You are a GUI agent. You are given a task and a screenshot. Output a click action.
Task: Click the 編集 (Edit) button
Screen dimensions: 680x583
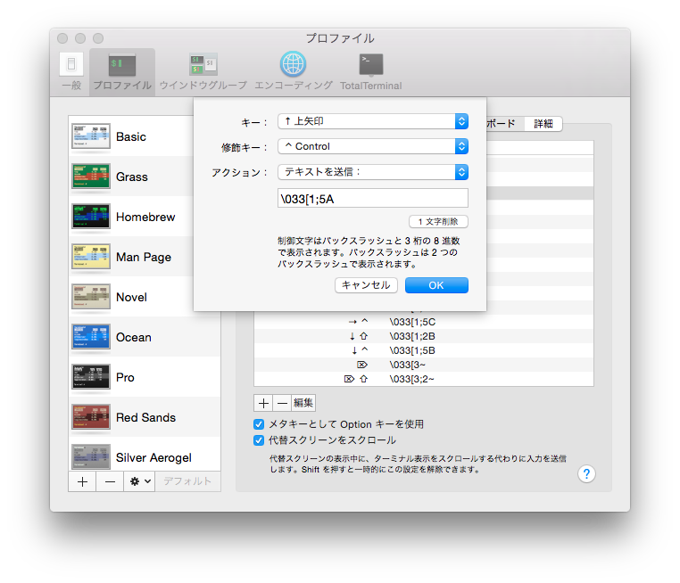tap(303, 403)
